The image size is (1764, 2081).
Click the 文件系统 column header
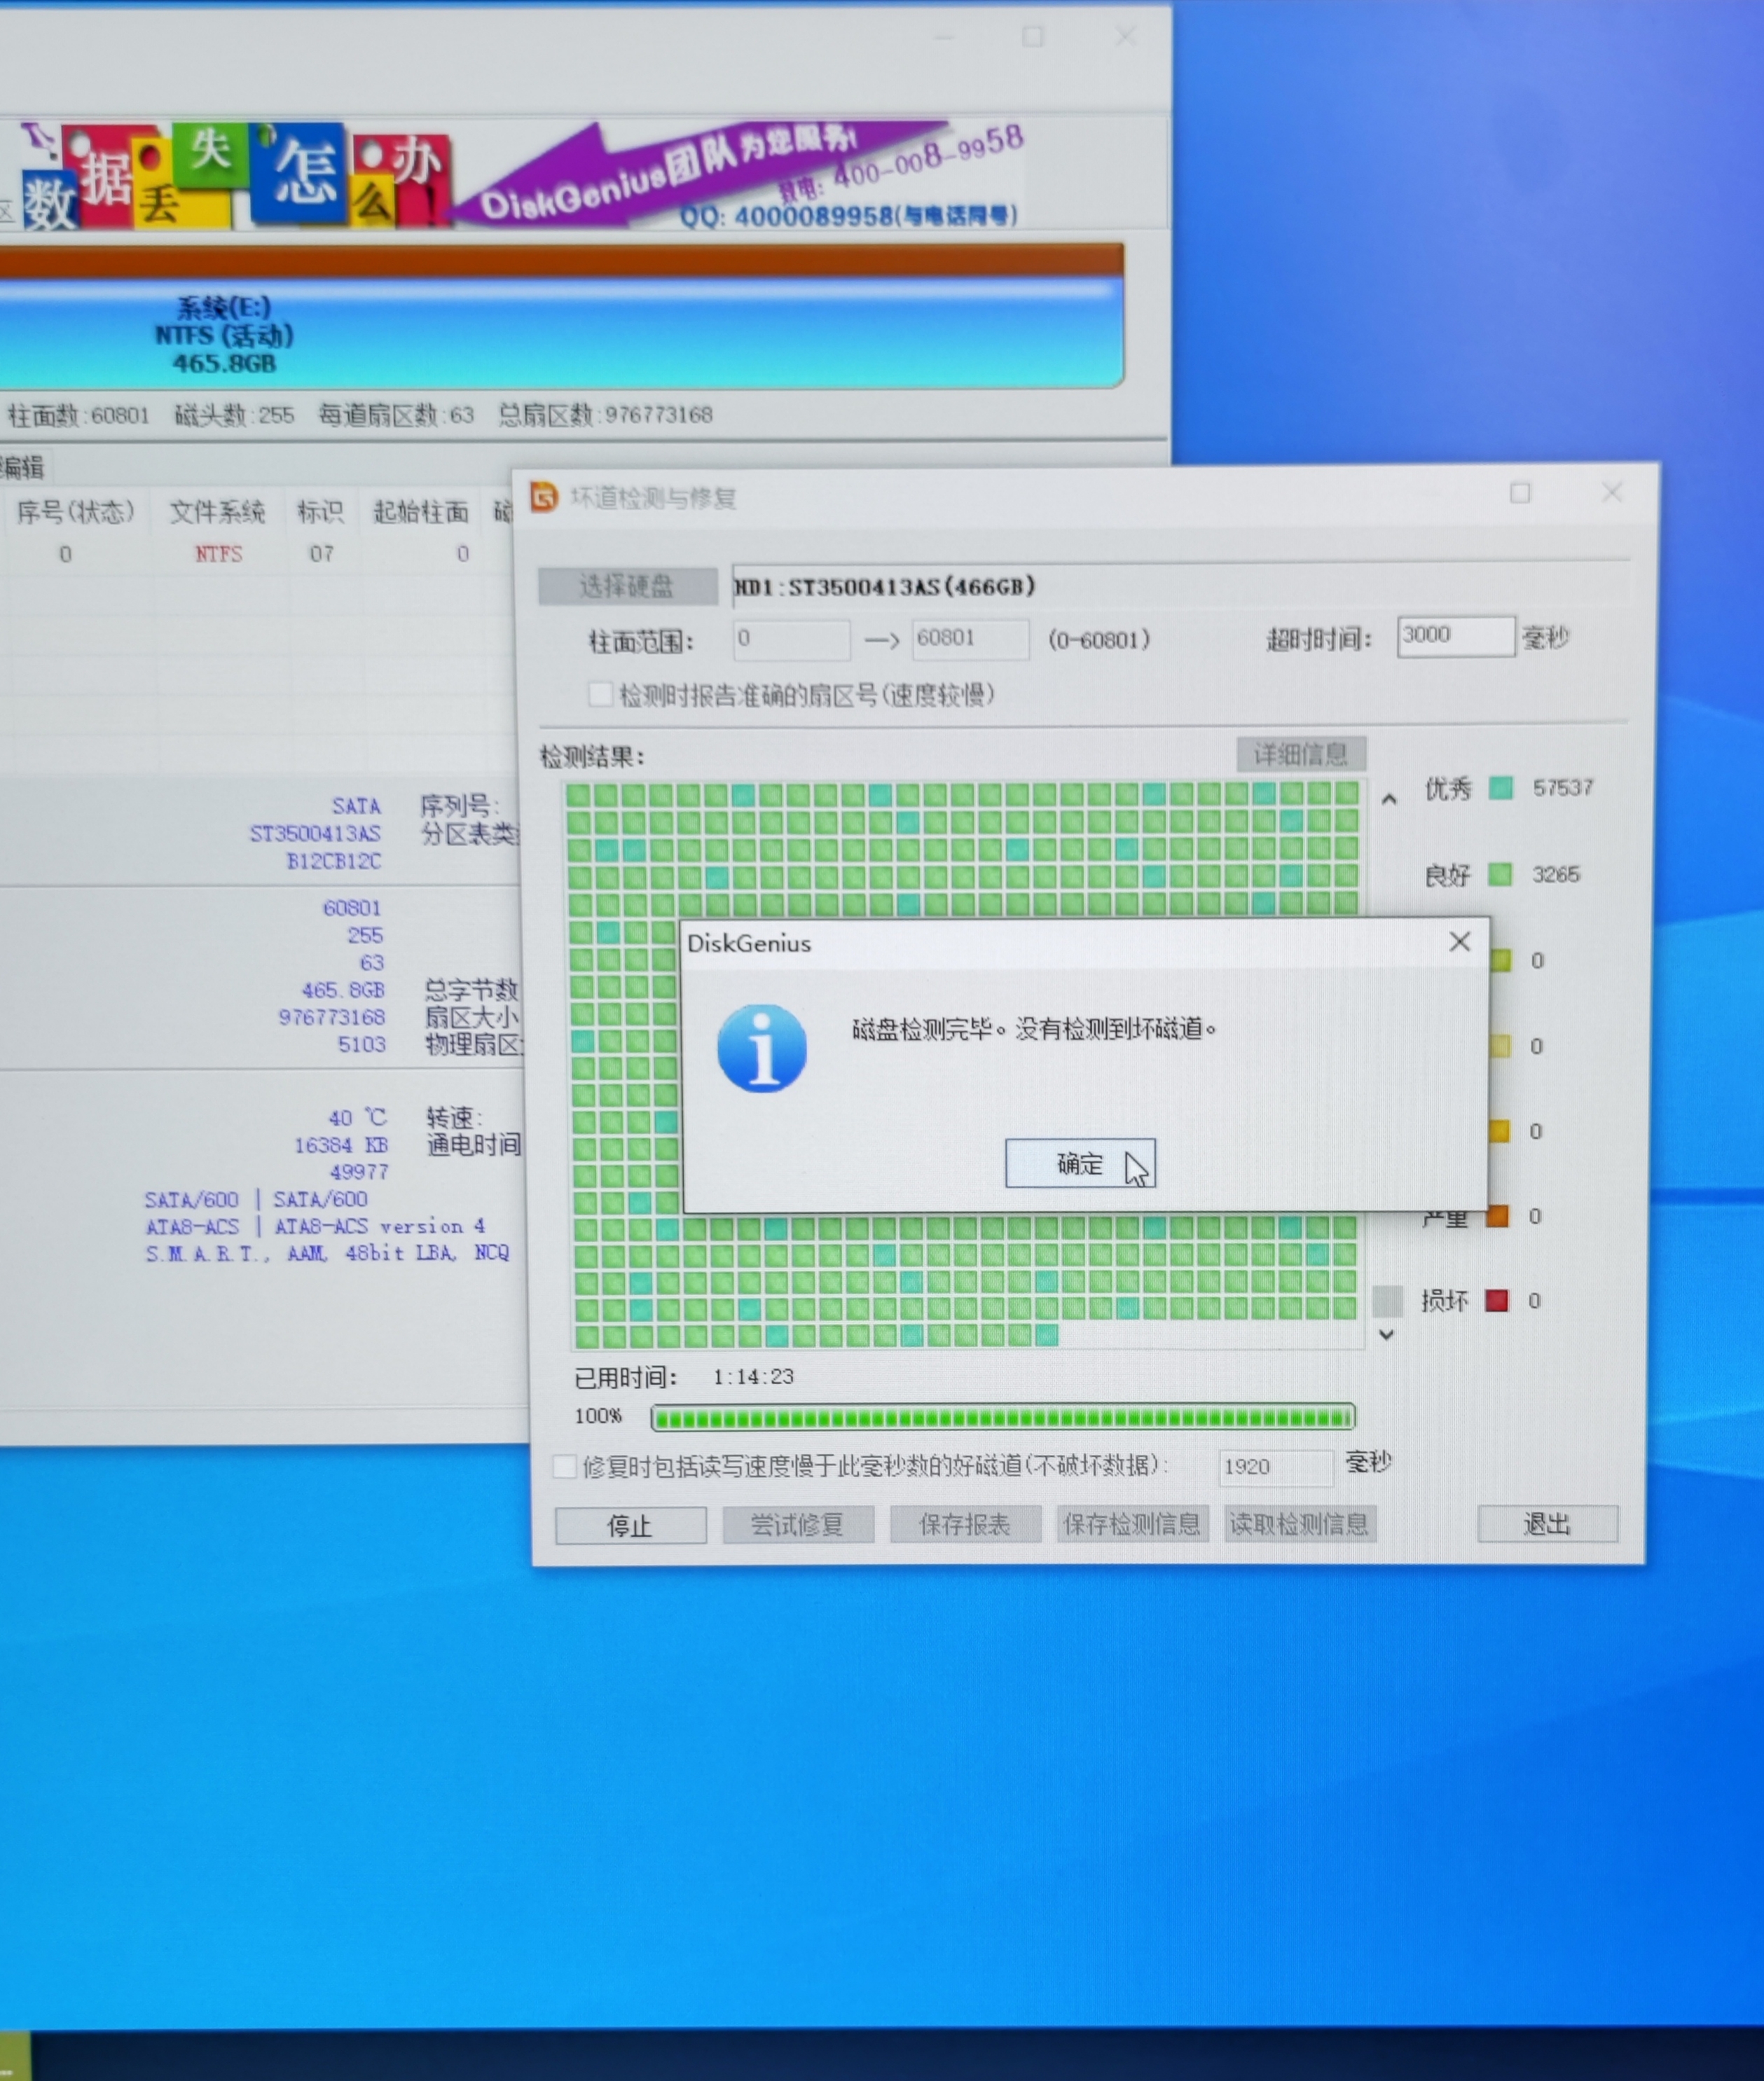click(x=217, y=512)
